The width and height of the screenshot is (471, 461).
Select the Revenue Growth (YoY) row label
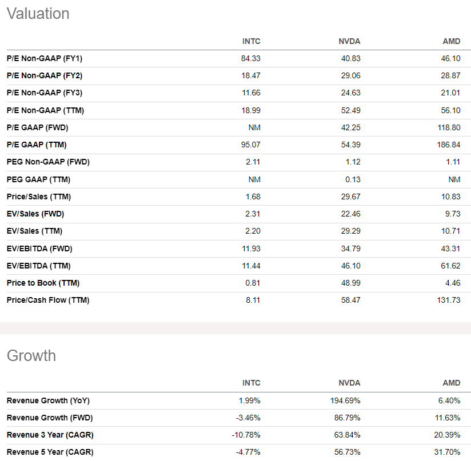(48, 400)
